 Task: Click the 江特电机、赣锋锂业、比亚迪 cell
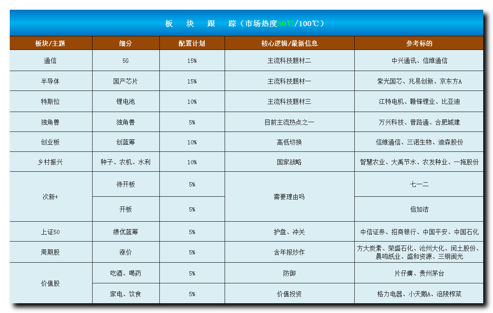[419, 101]
